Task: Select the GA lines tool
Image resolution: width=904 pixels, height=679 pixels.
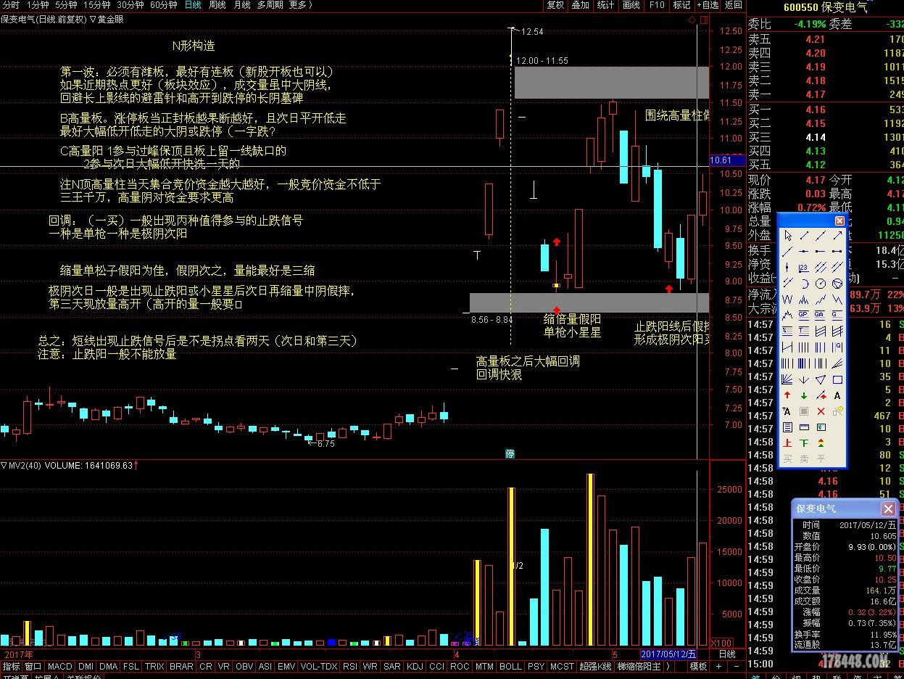Action: (820, 315)
